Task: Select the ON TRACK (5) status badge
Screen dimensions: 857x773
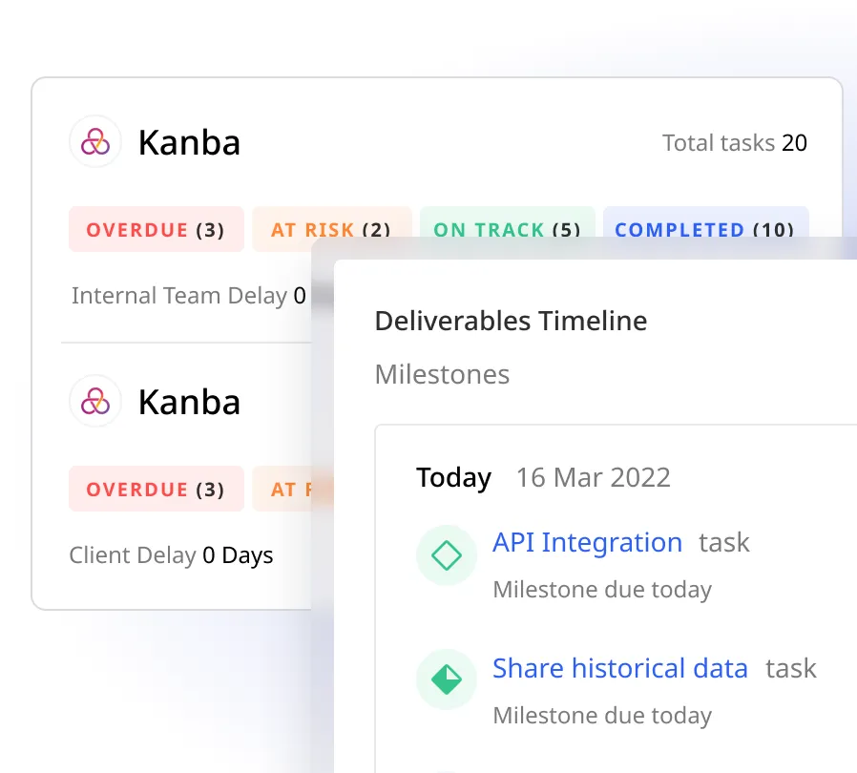Action: [x=506, y=230]
